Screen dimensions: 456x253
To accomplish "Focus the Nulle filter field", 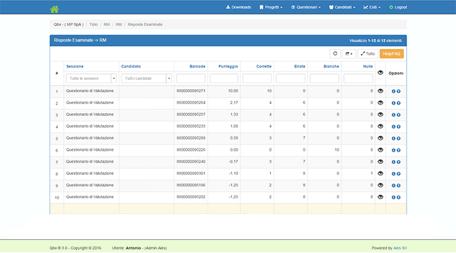I will coord(358,79).
